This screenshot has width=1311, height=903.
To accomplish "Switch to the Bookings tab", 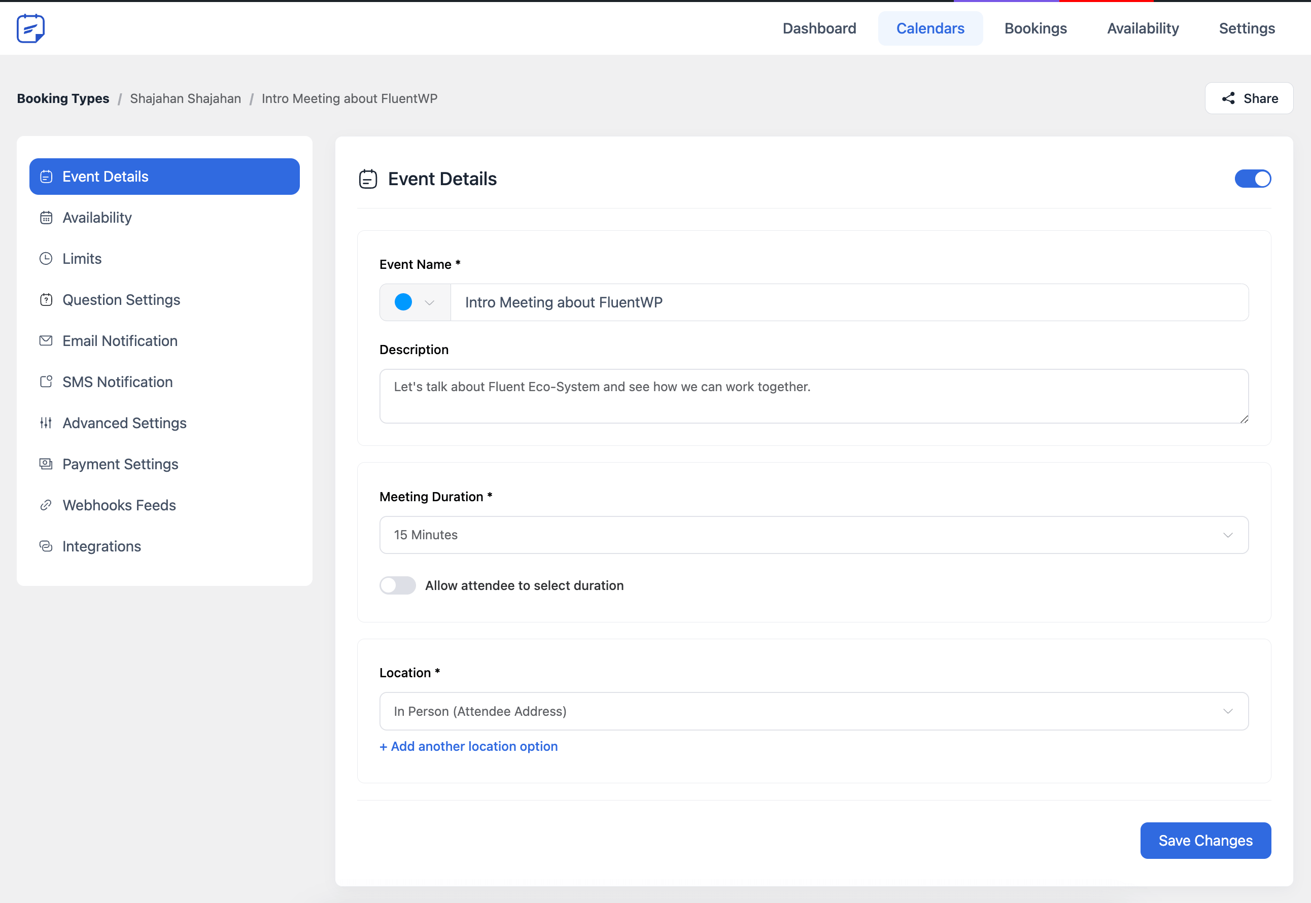I will coord(1035,28).
